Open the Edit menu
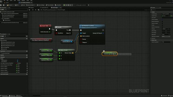173x97 pixels. click(x=8, y=1)
